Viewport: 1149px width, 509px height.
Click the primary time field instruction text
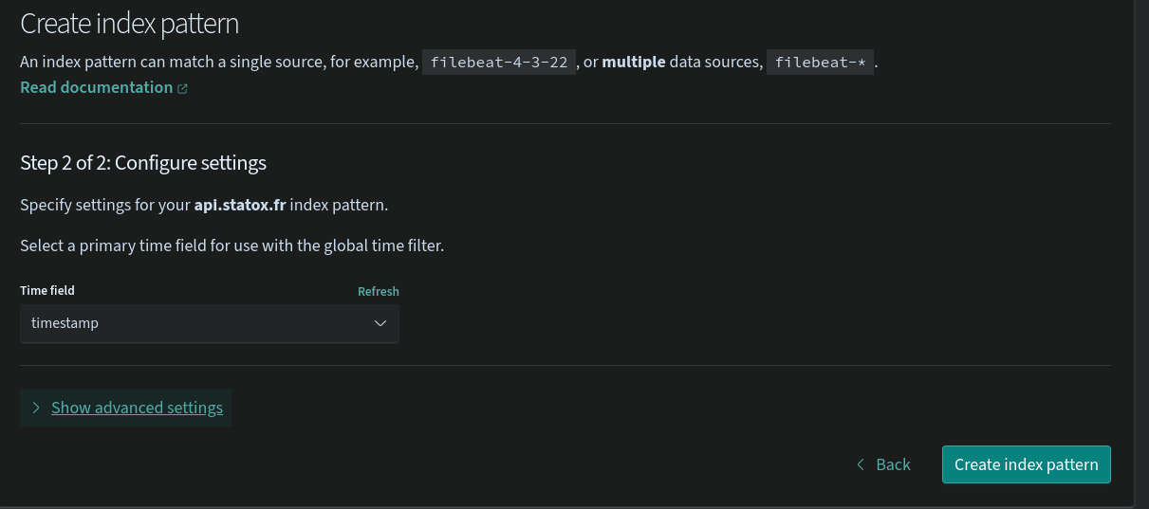[x=232, y=245]
